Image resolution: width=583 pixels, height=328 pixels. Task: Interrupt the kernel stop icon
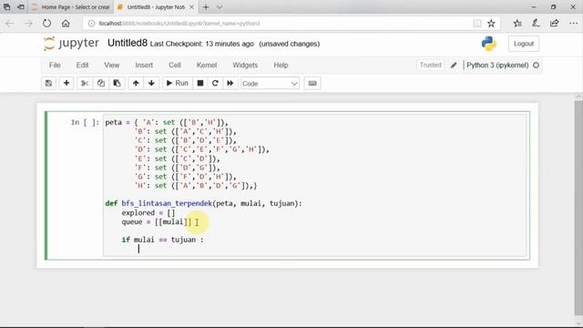(200, 83)
